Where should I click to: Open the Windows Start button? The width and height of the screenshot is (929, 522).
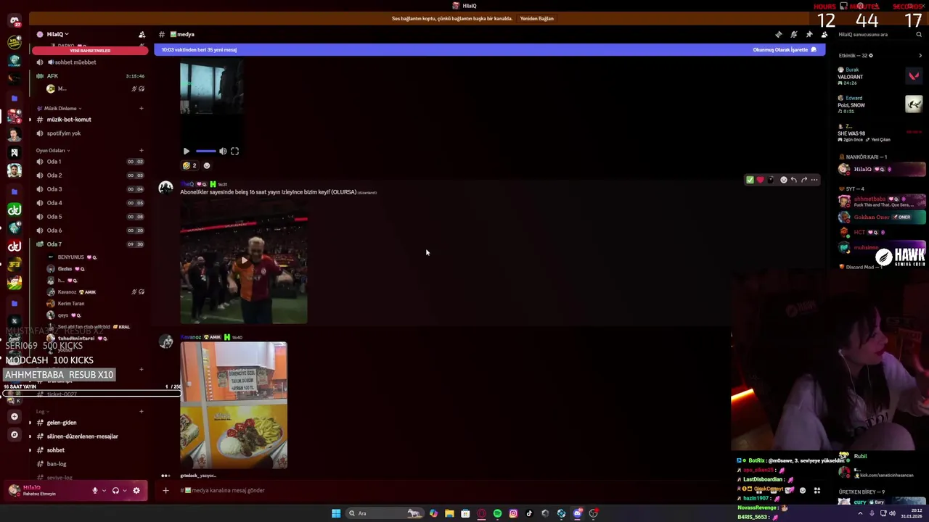(336, 513)
